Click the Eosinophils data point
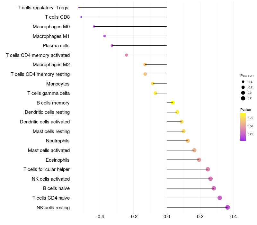This screenshot has height=225, width=257. click(199, 160)
